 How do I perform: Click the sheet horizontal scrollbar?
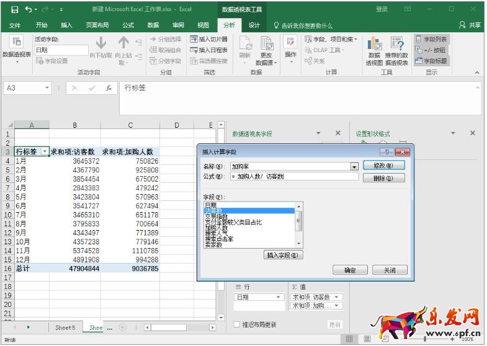(180, 327)
